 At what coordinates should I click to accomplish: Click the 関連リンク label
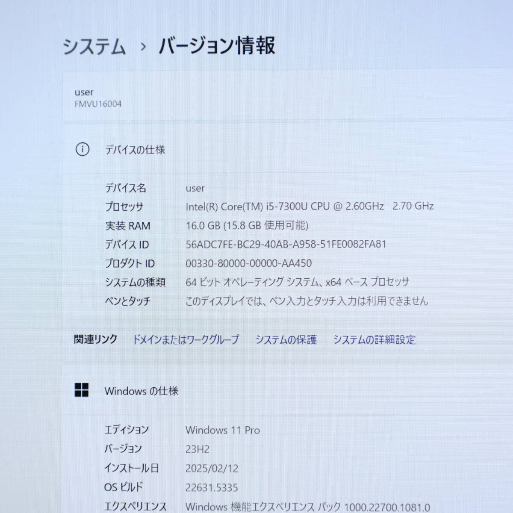95,339
